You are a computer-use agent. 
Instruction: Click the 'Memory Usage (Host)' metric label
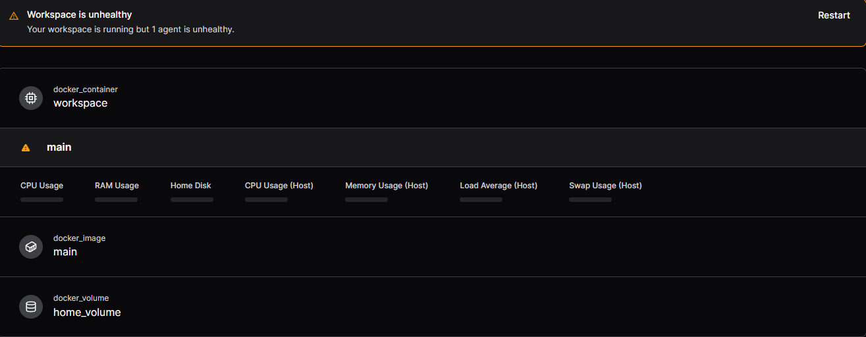[x=387, y=186]
